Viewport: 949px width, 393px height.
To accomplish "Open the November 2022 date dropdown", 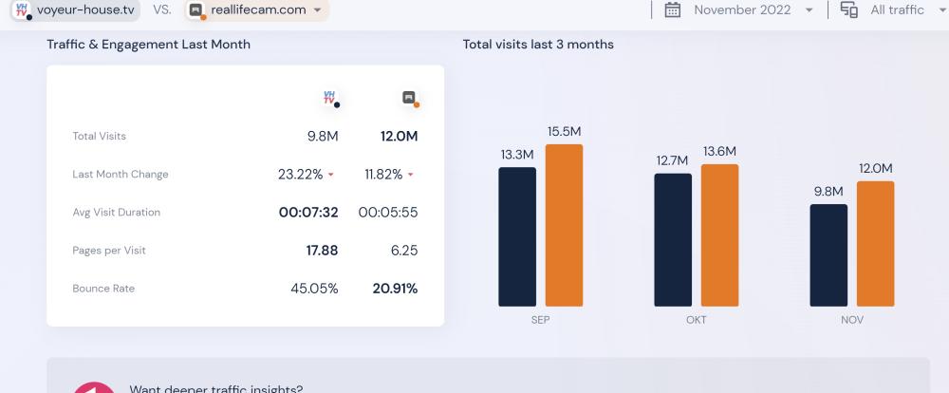I will (809, 10).
